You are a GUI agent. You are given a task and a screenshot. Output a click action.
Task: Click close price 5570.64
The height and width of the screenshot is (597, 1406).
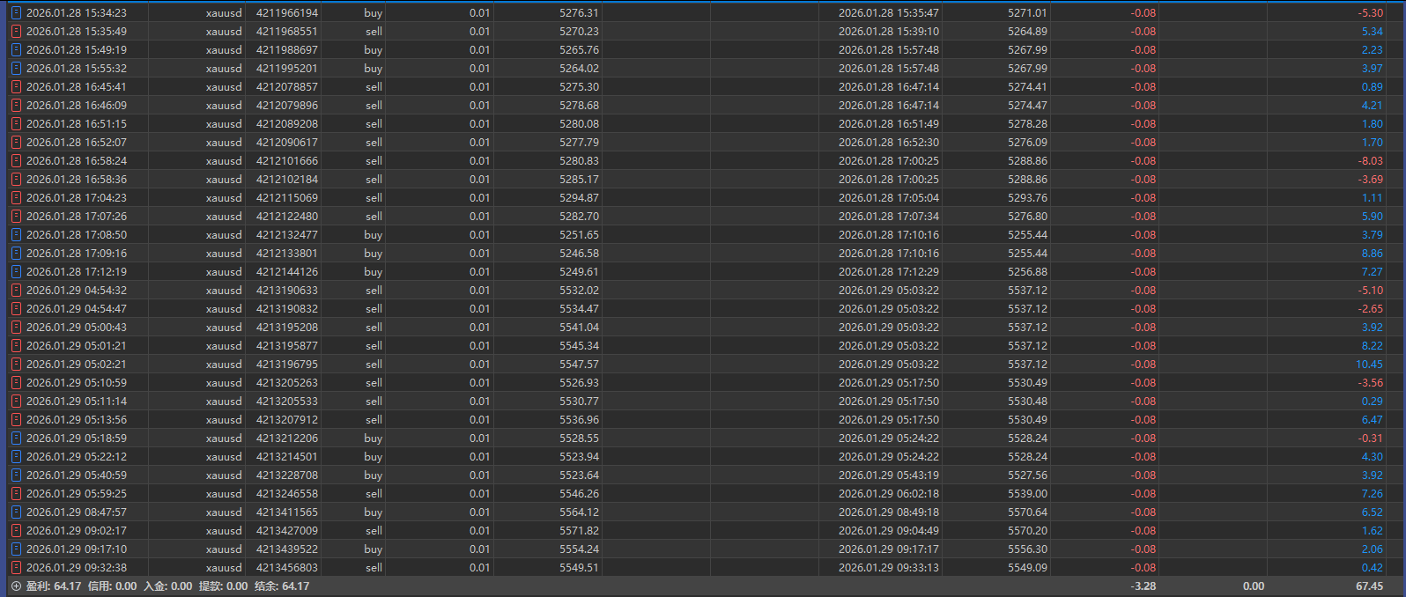coord(1028,512)
